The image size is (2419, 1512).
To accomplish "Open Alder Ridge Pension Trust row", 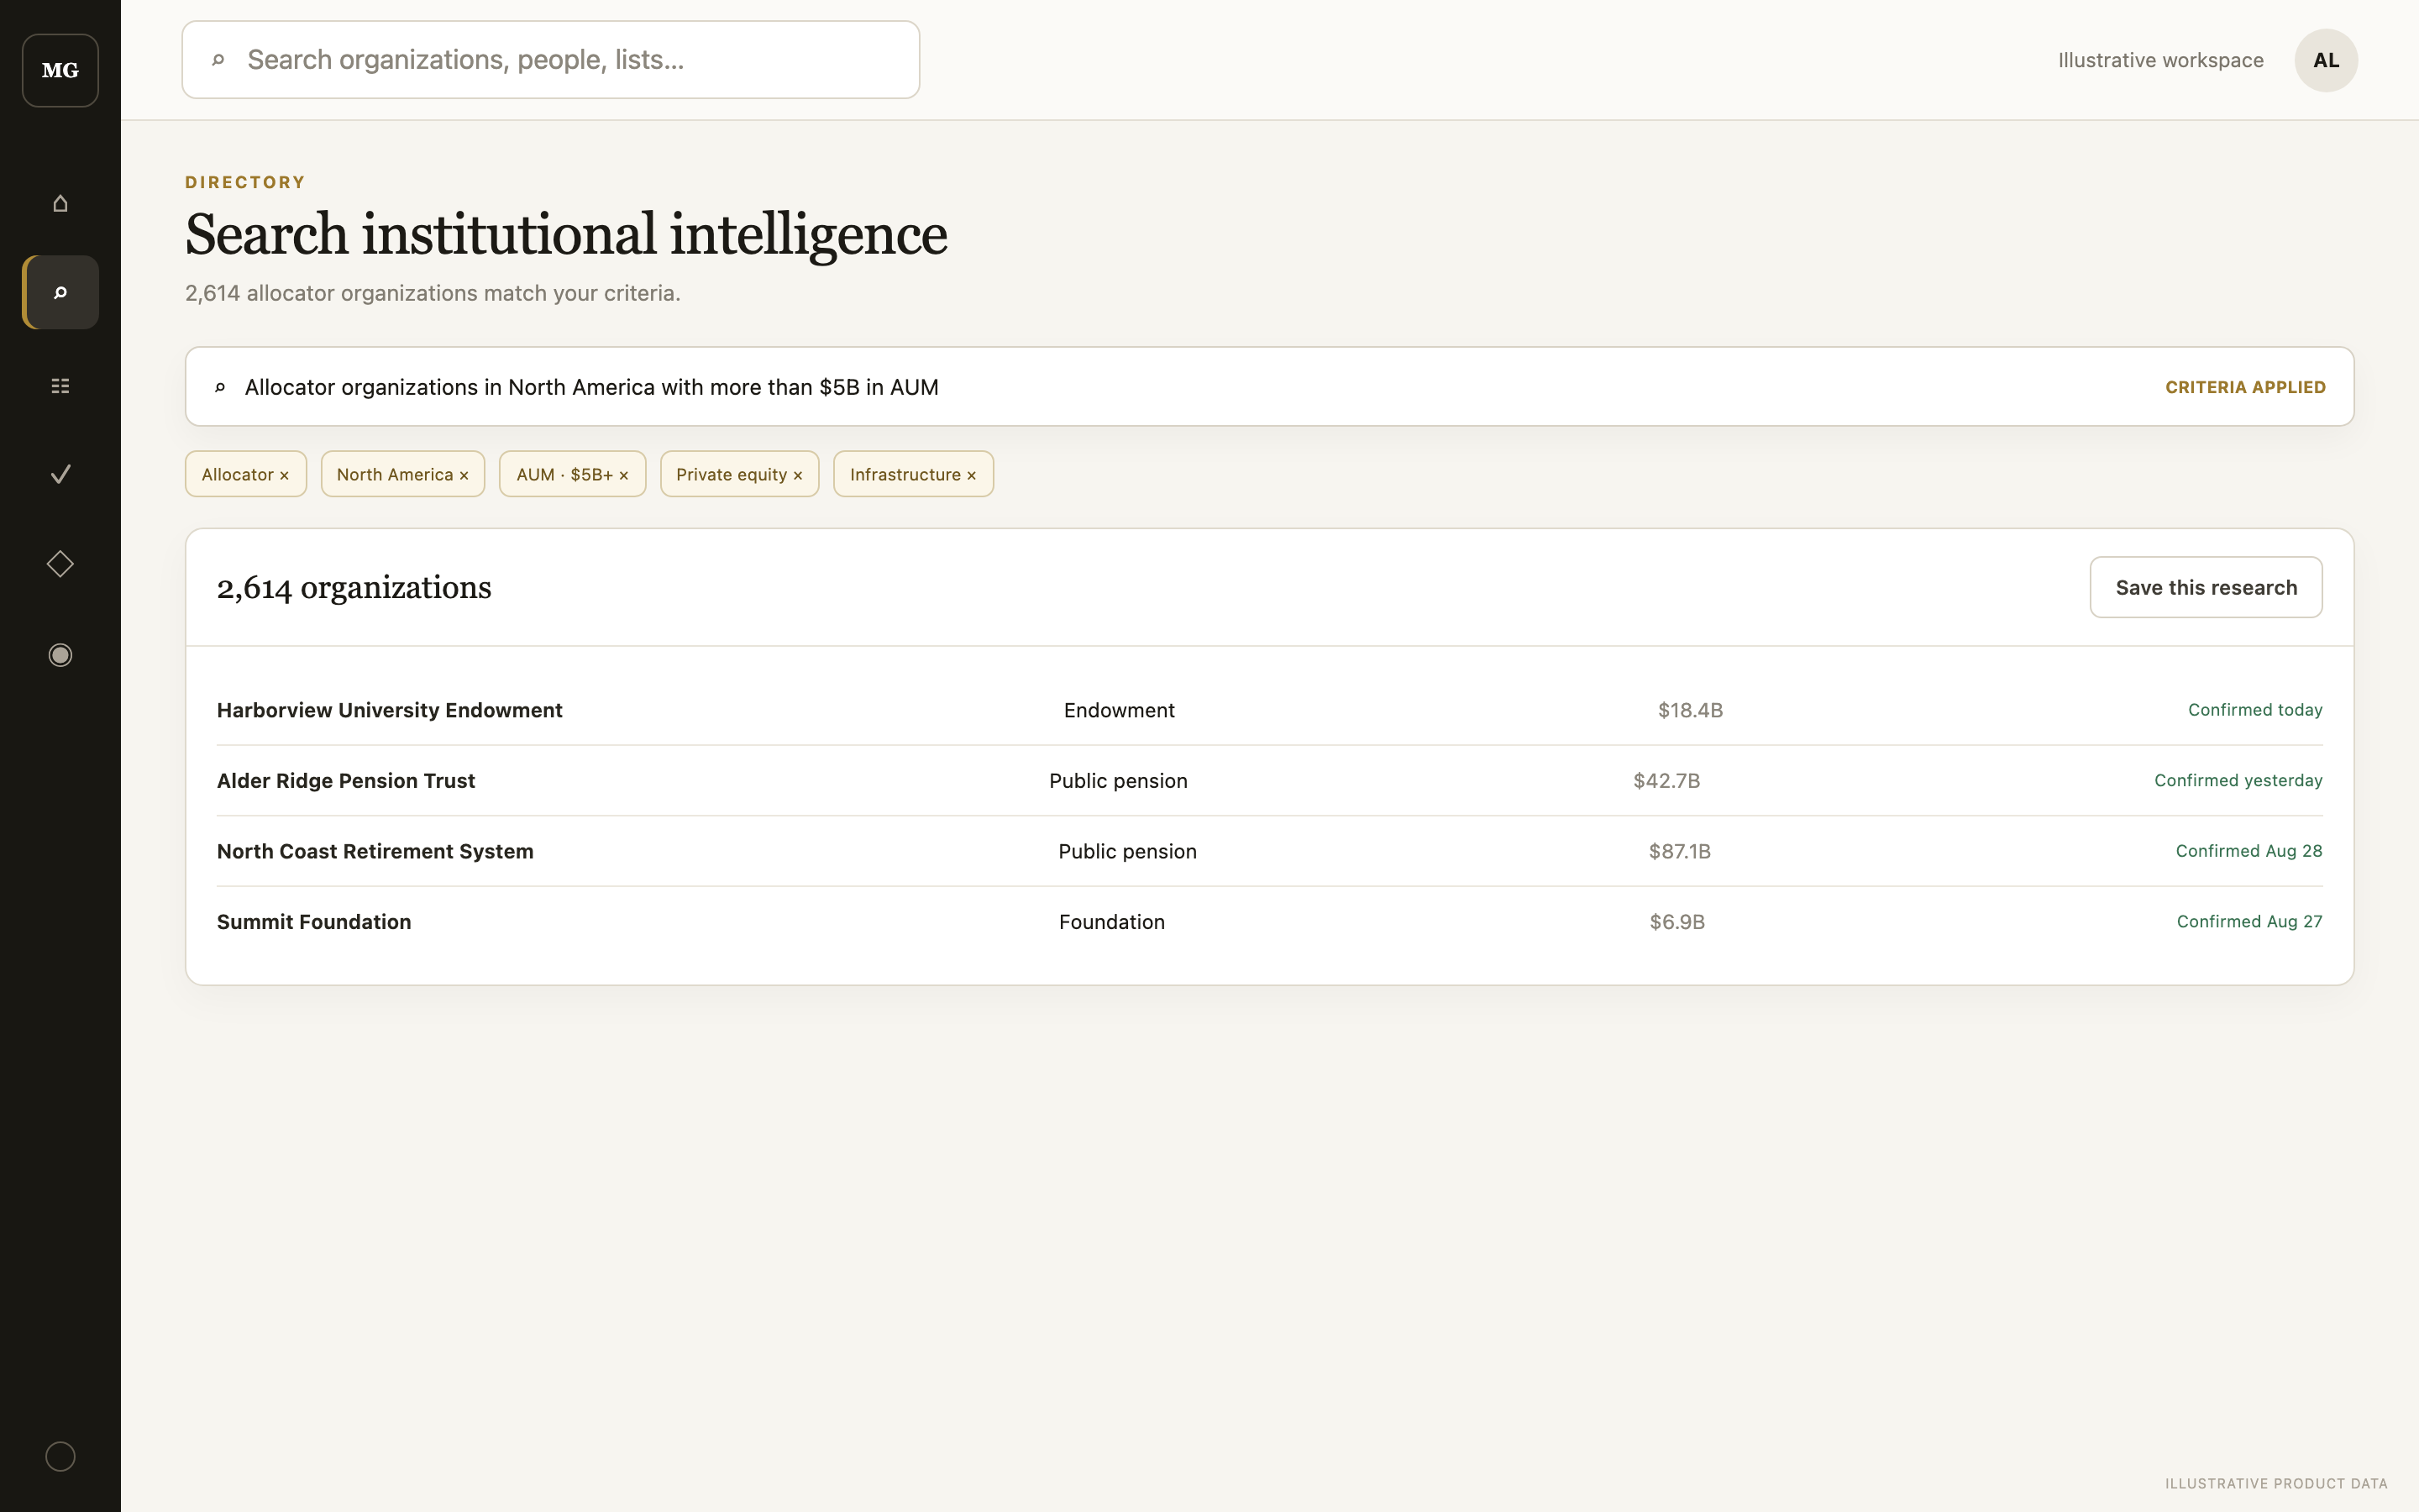I will [x=1268, y=780].
